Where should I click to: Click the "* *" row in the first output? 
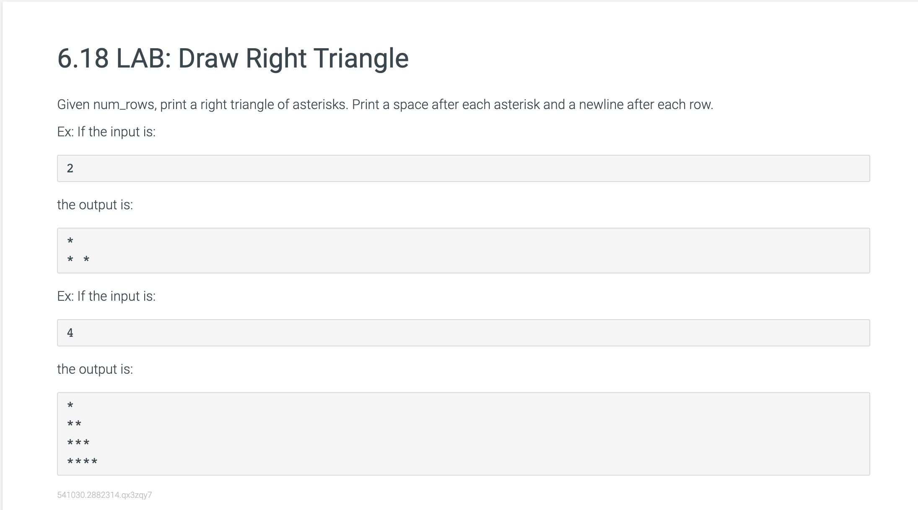pos(78,260)
